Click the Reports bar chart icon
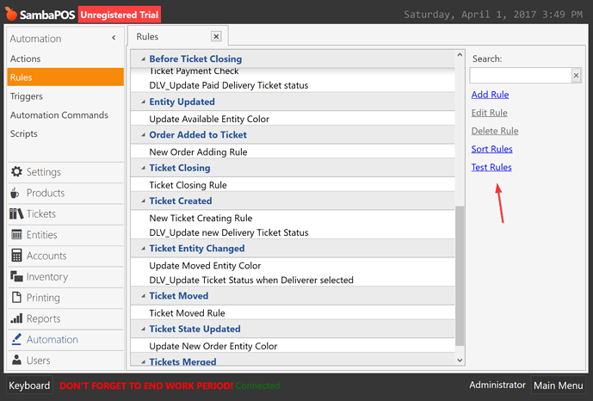This screenshot has height=401, width=593. 16,318
